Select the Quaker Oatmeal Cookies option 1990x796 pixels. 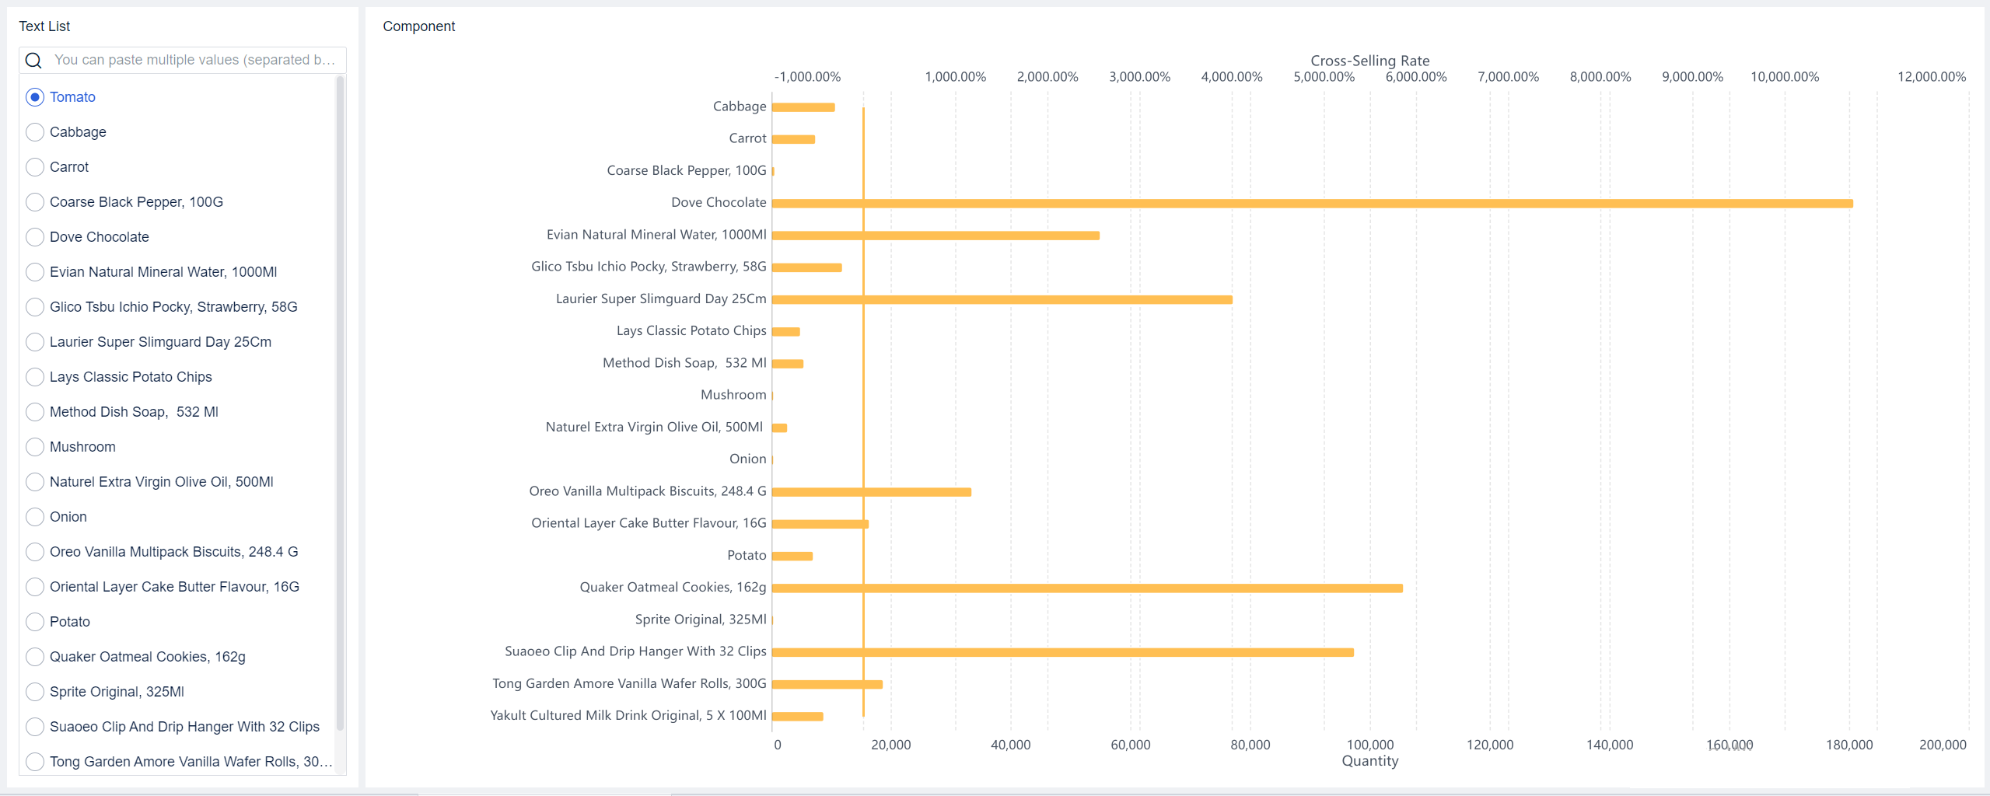pos(34,656)
